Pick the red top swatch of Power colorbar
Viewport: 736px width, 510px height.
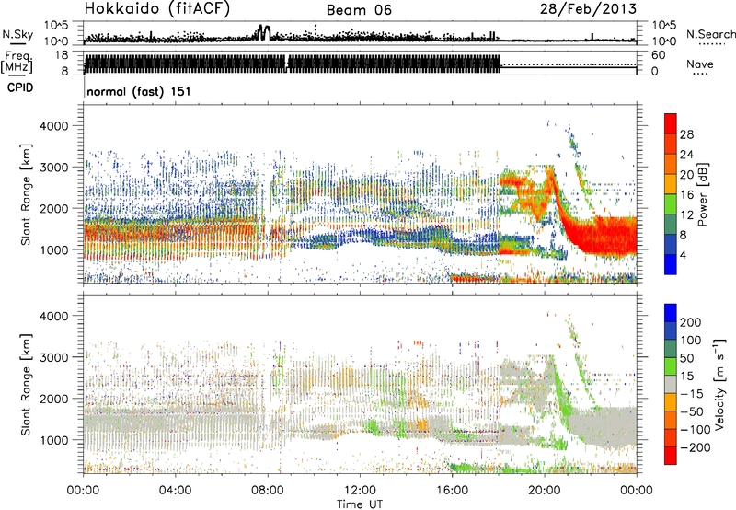point(671,122)
